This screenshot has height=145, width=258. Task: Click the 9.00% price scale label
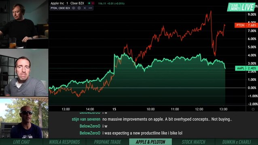(252, 14)
